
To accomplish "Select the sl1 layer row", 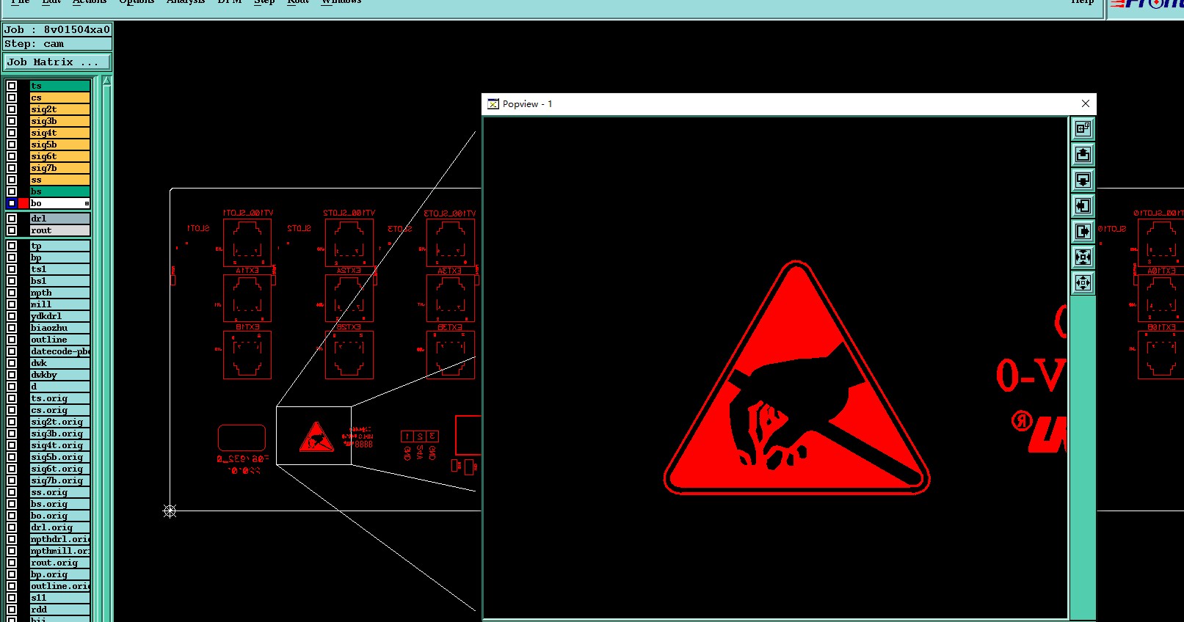I will [59, 598].
